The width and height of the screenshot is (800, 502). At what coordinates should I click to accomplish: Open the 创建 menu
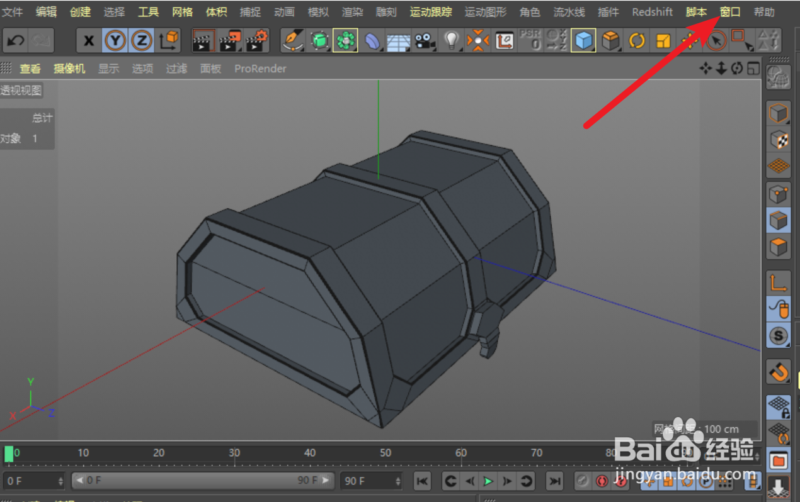coord(80,12)
